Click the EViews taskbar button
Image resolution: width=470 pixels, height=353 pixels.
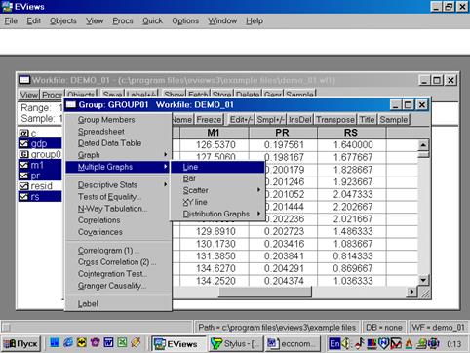click(x=179, y=344)
